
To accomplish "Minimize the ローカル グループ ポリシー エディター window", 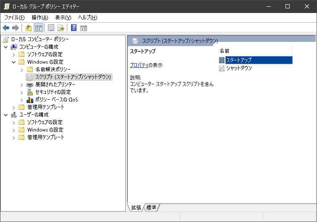I will point(269,6).
